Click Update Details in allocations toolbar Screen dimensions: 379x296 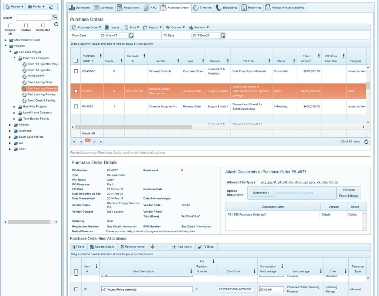pyautogui.click(x=102, y=247)
